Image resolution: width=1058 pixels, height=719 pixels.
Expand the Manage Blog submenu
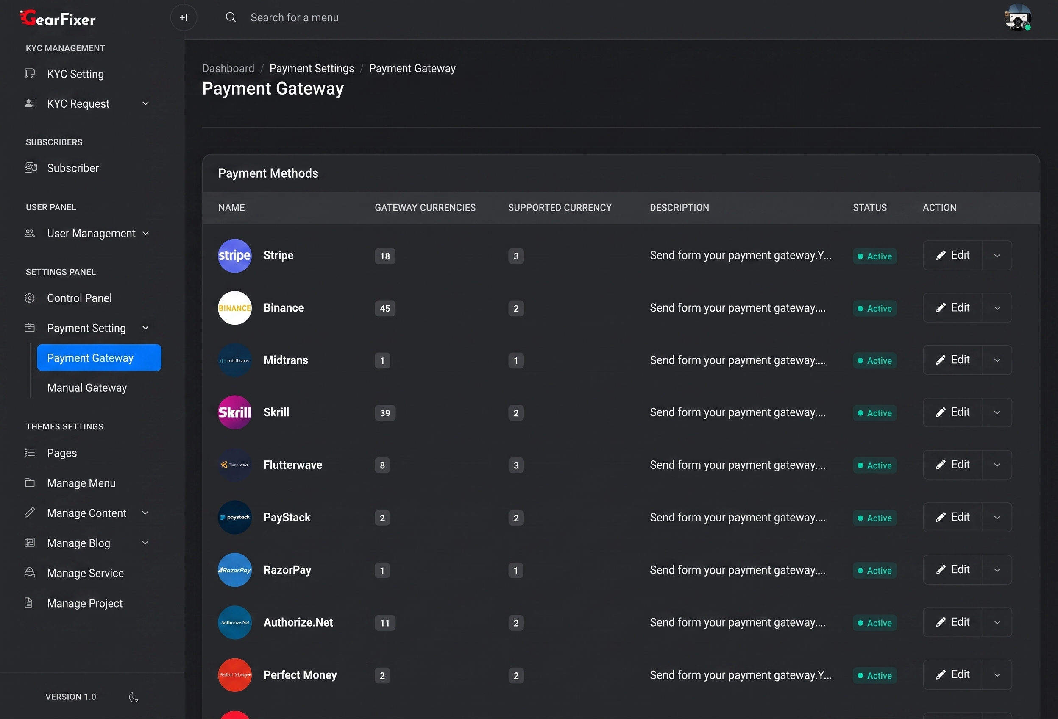click(145, 543)
